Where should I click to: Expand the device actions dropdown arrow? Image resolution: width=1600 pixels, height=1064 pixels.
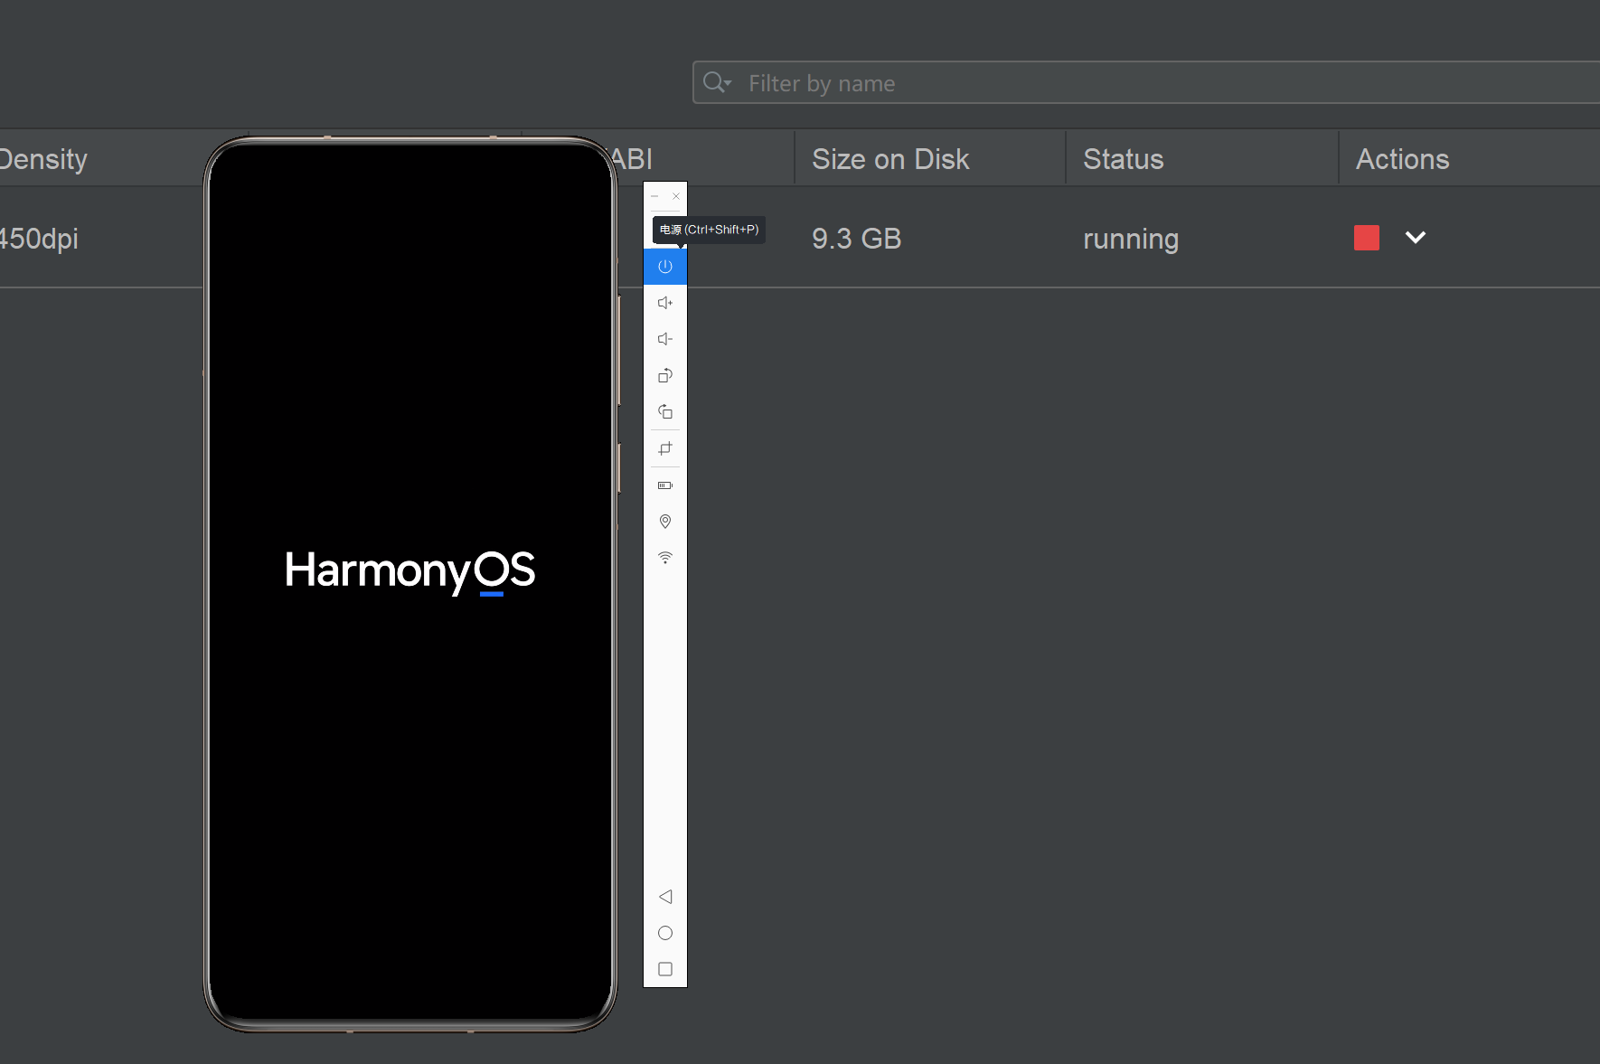(x=1416, y=238)
